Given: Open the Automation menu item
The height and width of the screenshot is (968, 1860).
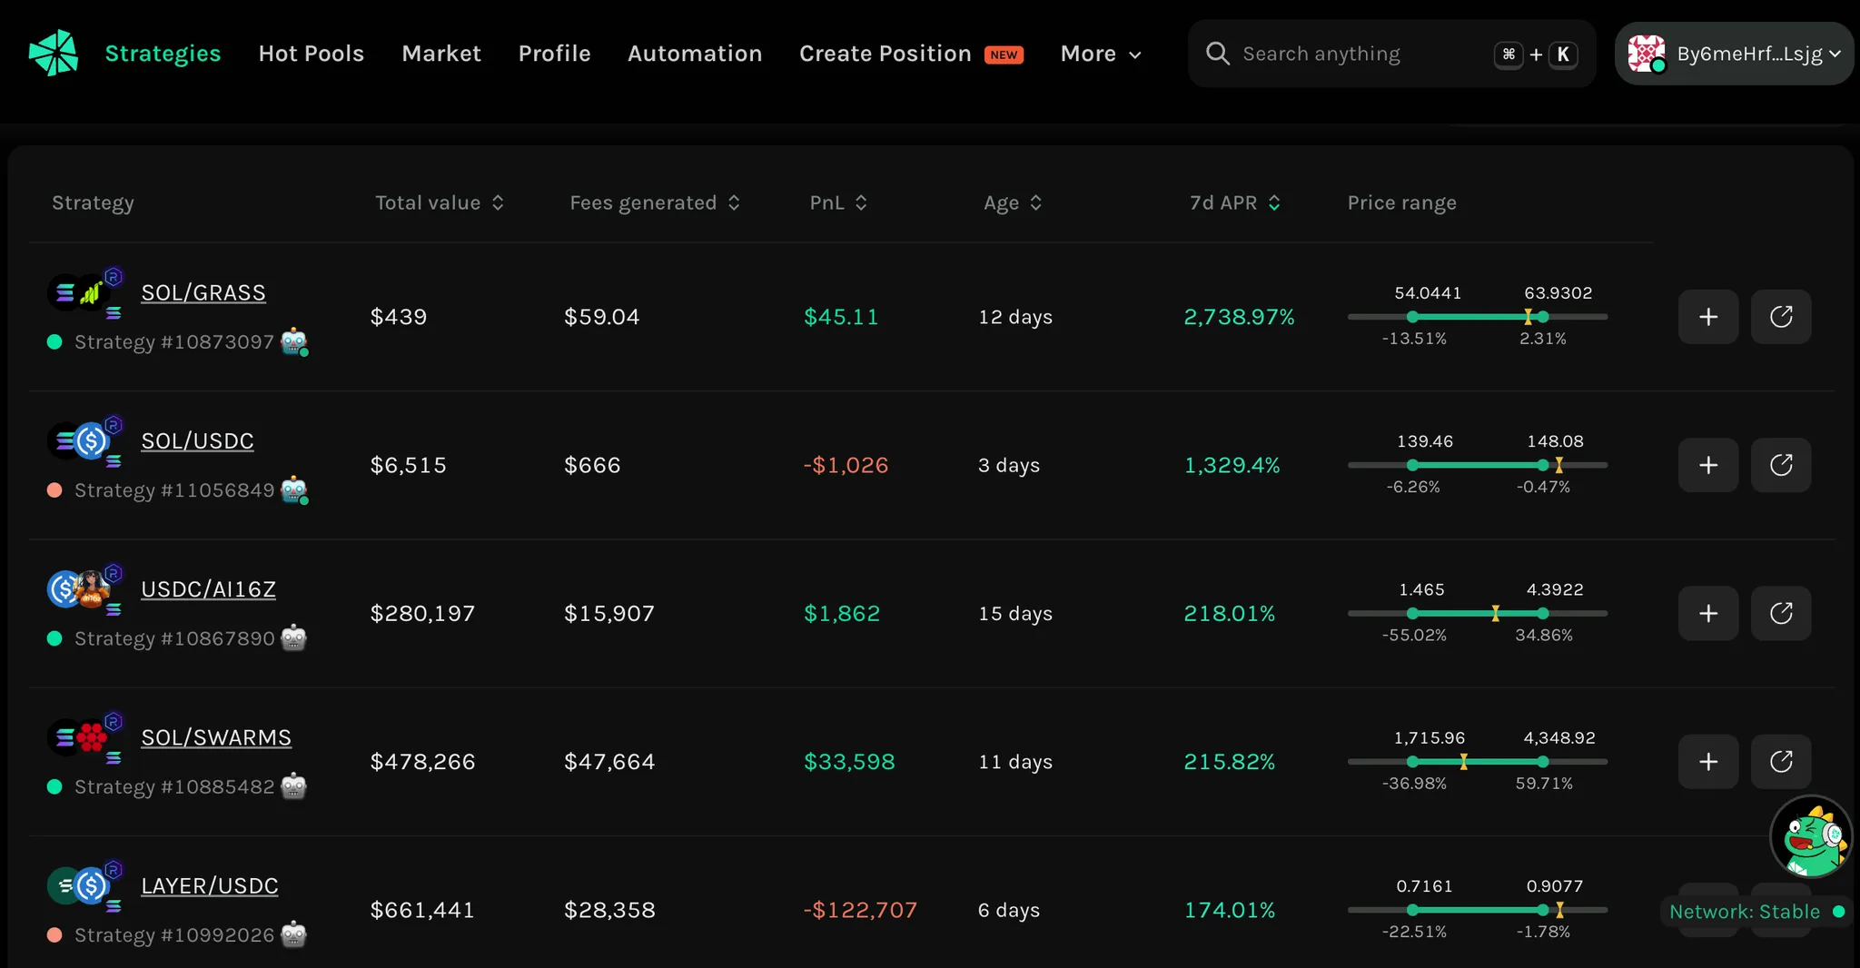Looking at the screenshot, I should pos(695,54).
